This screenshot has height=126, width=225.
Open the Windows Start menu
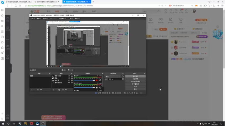click(3, 123)
